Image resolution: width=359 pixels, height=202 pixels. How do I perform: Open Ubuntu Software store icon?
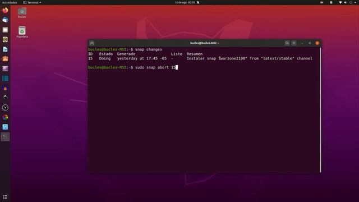pos(5,59)
